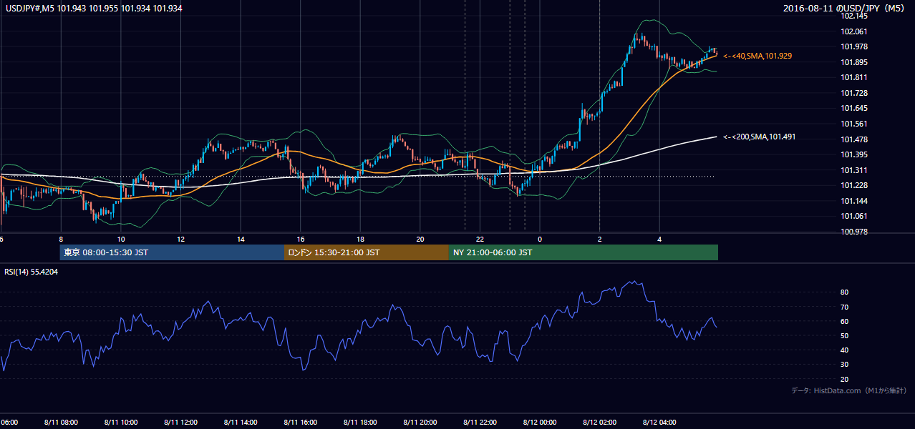Click the 40 level on RSI scale
915x429 pixels.
(845, 350)
